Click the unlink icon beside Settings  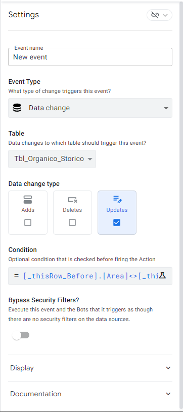(155, 15)
